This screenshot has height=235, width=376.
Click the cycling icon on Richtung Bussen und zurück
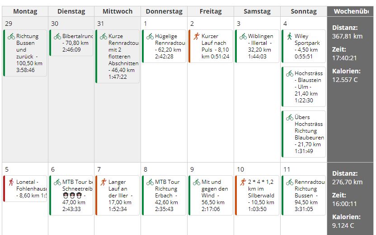point(11,36)
